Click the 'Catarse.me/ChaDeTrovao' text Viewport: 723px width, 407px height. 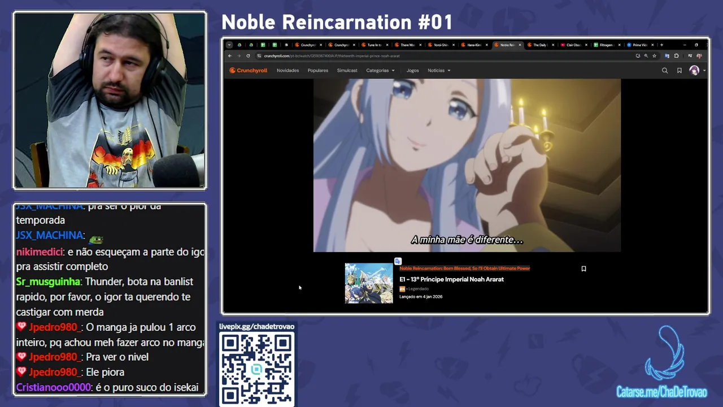point(661,392)
